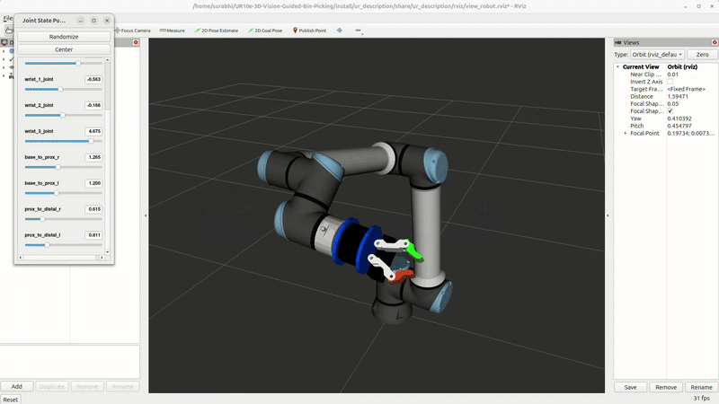719x404 pixels.
Task: Activate the 2D Goal Pose tool
Action: (265, 31)
